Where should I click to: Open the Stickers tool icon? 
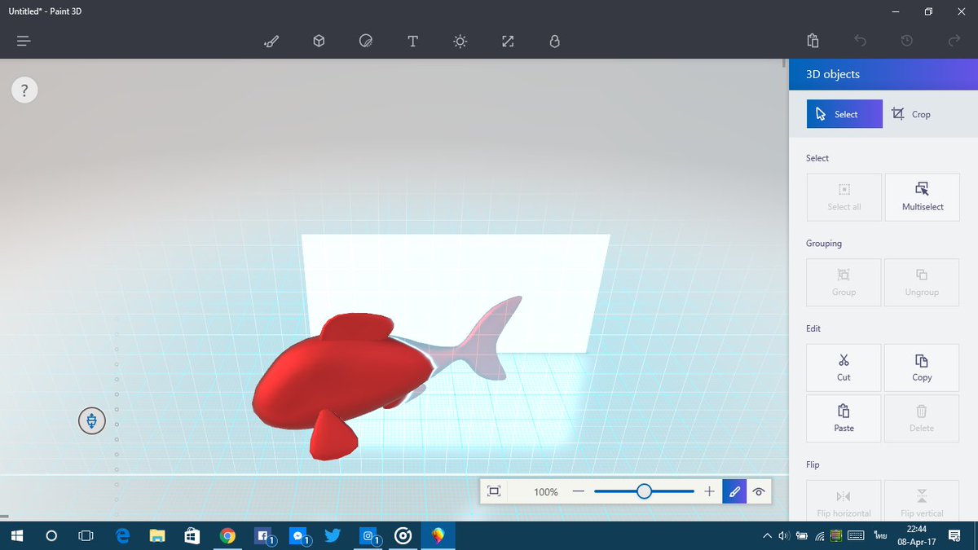[x=366, y=42]
